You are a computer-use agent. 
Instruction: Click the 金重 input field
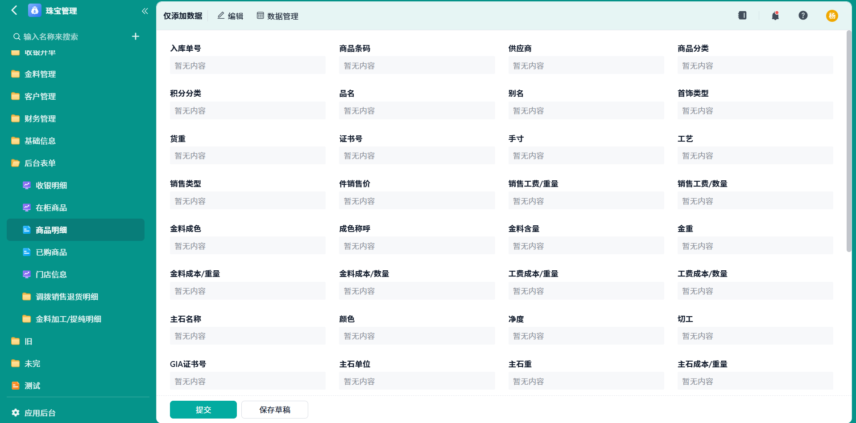coord(755,246)
